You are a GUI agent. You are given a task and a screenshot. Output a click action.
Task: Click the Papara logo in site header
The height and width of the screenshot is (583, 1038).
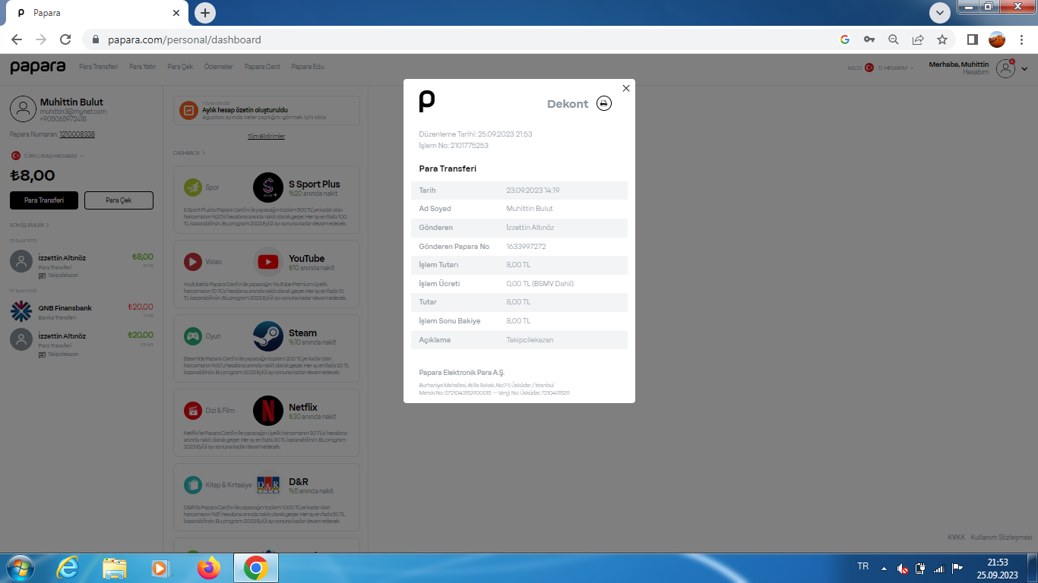point(38,67)
